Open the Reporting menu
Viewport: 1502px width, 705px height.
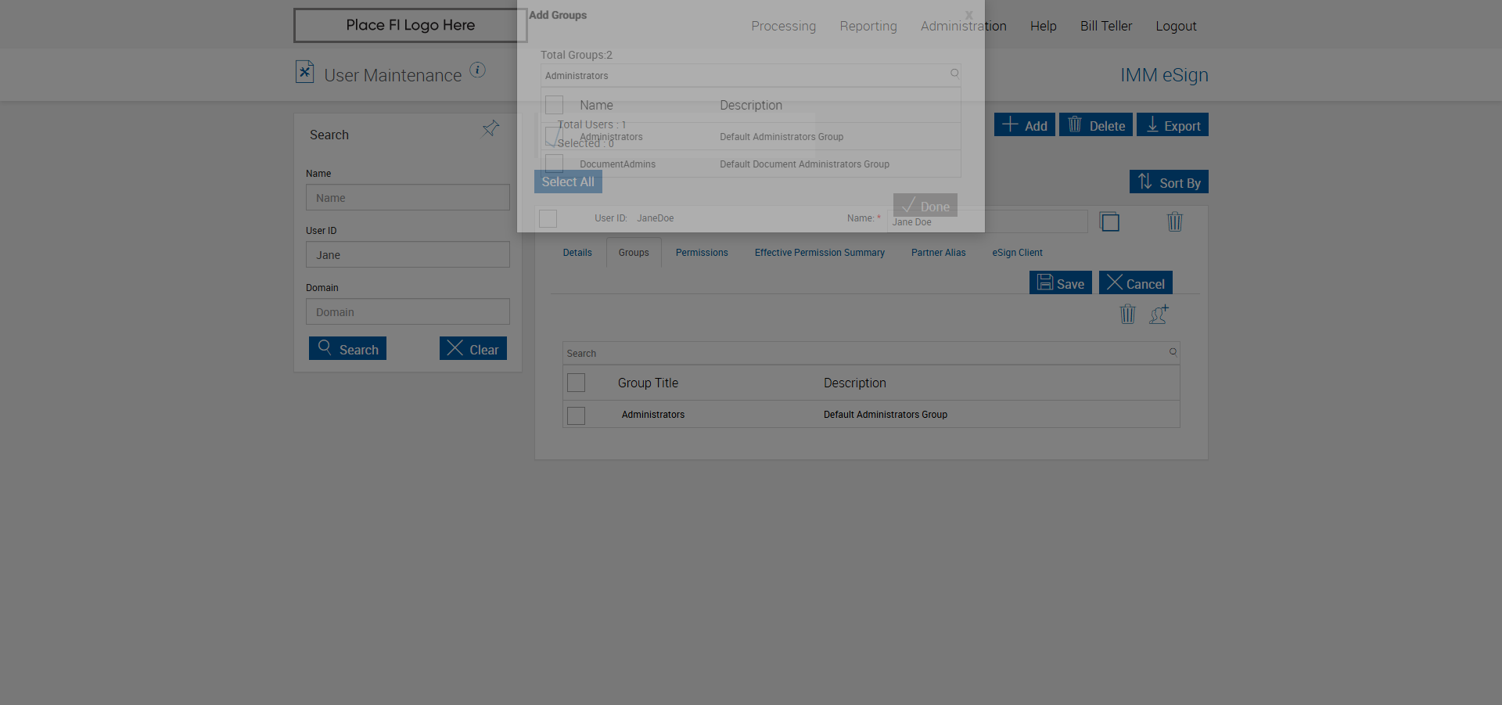pyautogui.click(x=868, y=26)
